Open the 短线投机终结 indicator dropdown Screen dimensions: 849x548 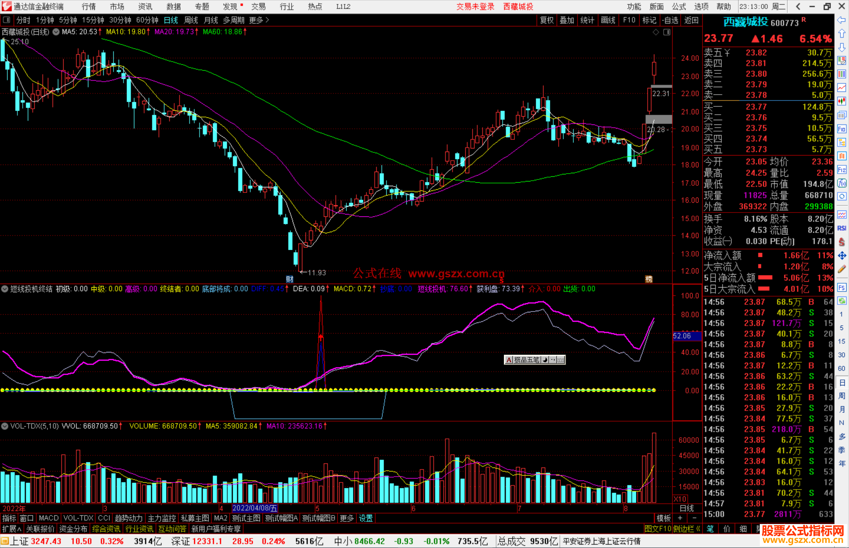(x=5, y=289)
